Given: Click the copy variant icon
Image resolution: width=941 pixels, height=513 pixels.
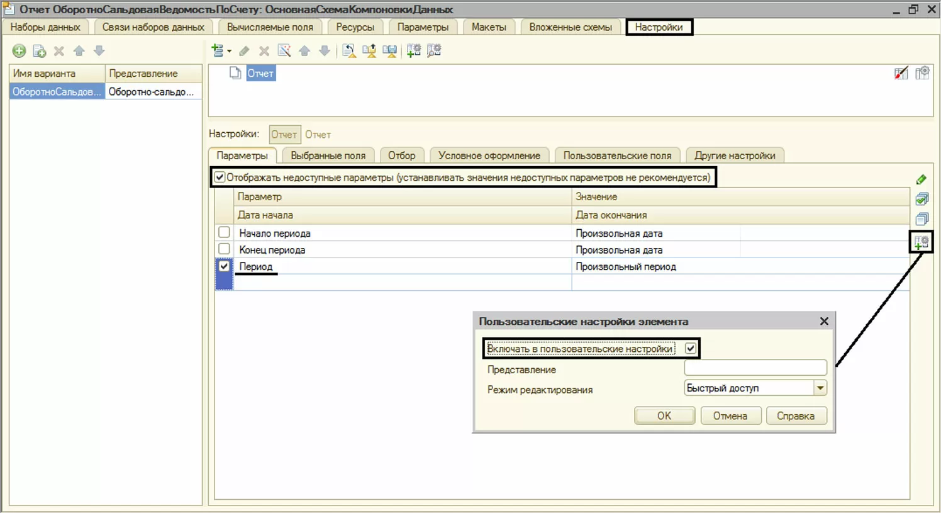Looking at the screenshot, I should [x=39, y=51].
